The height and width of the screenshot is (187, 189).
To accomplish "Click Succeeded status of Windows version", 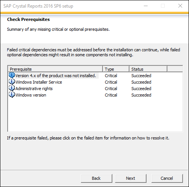I will 141,95.
